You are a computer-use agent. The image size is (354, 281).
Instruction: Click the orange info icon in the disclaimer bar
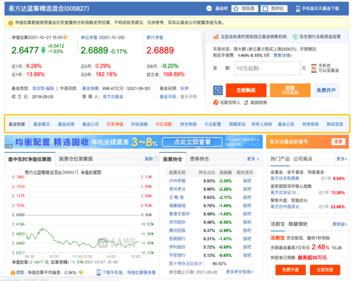tap(11, 23)
